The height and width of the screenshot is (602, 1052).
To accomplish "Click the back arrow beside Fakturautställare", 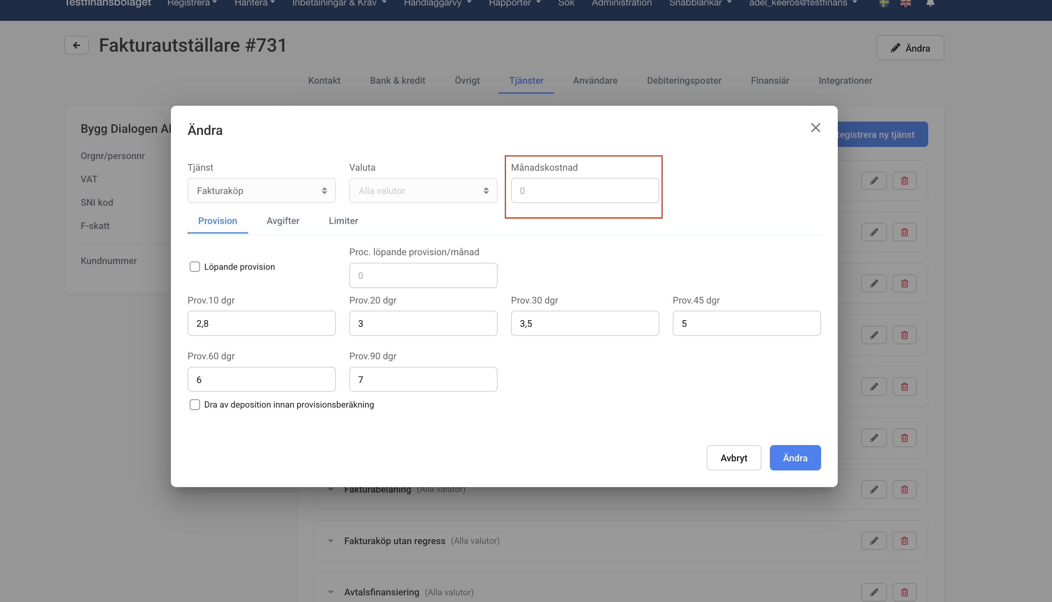I will [x=76, y=45].
